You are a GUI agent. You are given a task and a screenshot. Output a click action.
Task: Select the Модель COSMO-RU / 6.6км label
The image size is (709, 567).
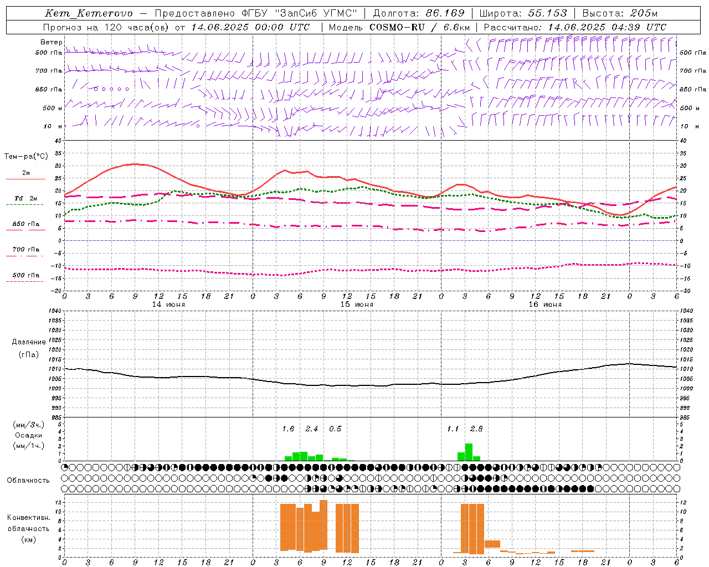[399, 27]
